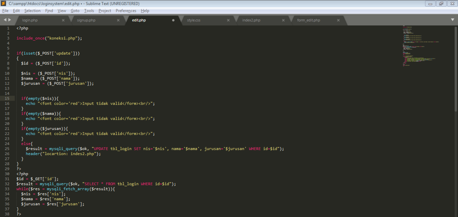The height and width of the screenshot is (217, 458).
Task: Click the $id = ($_POST['id']); line
Action: (x=45, y=63)
